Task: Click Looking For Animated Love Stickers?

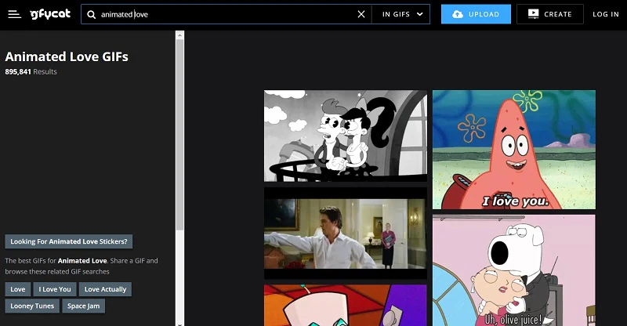Action: click(x=69, y=241)
